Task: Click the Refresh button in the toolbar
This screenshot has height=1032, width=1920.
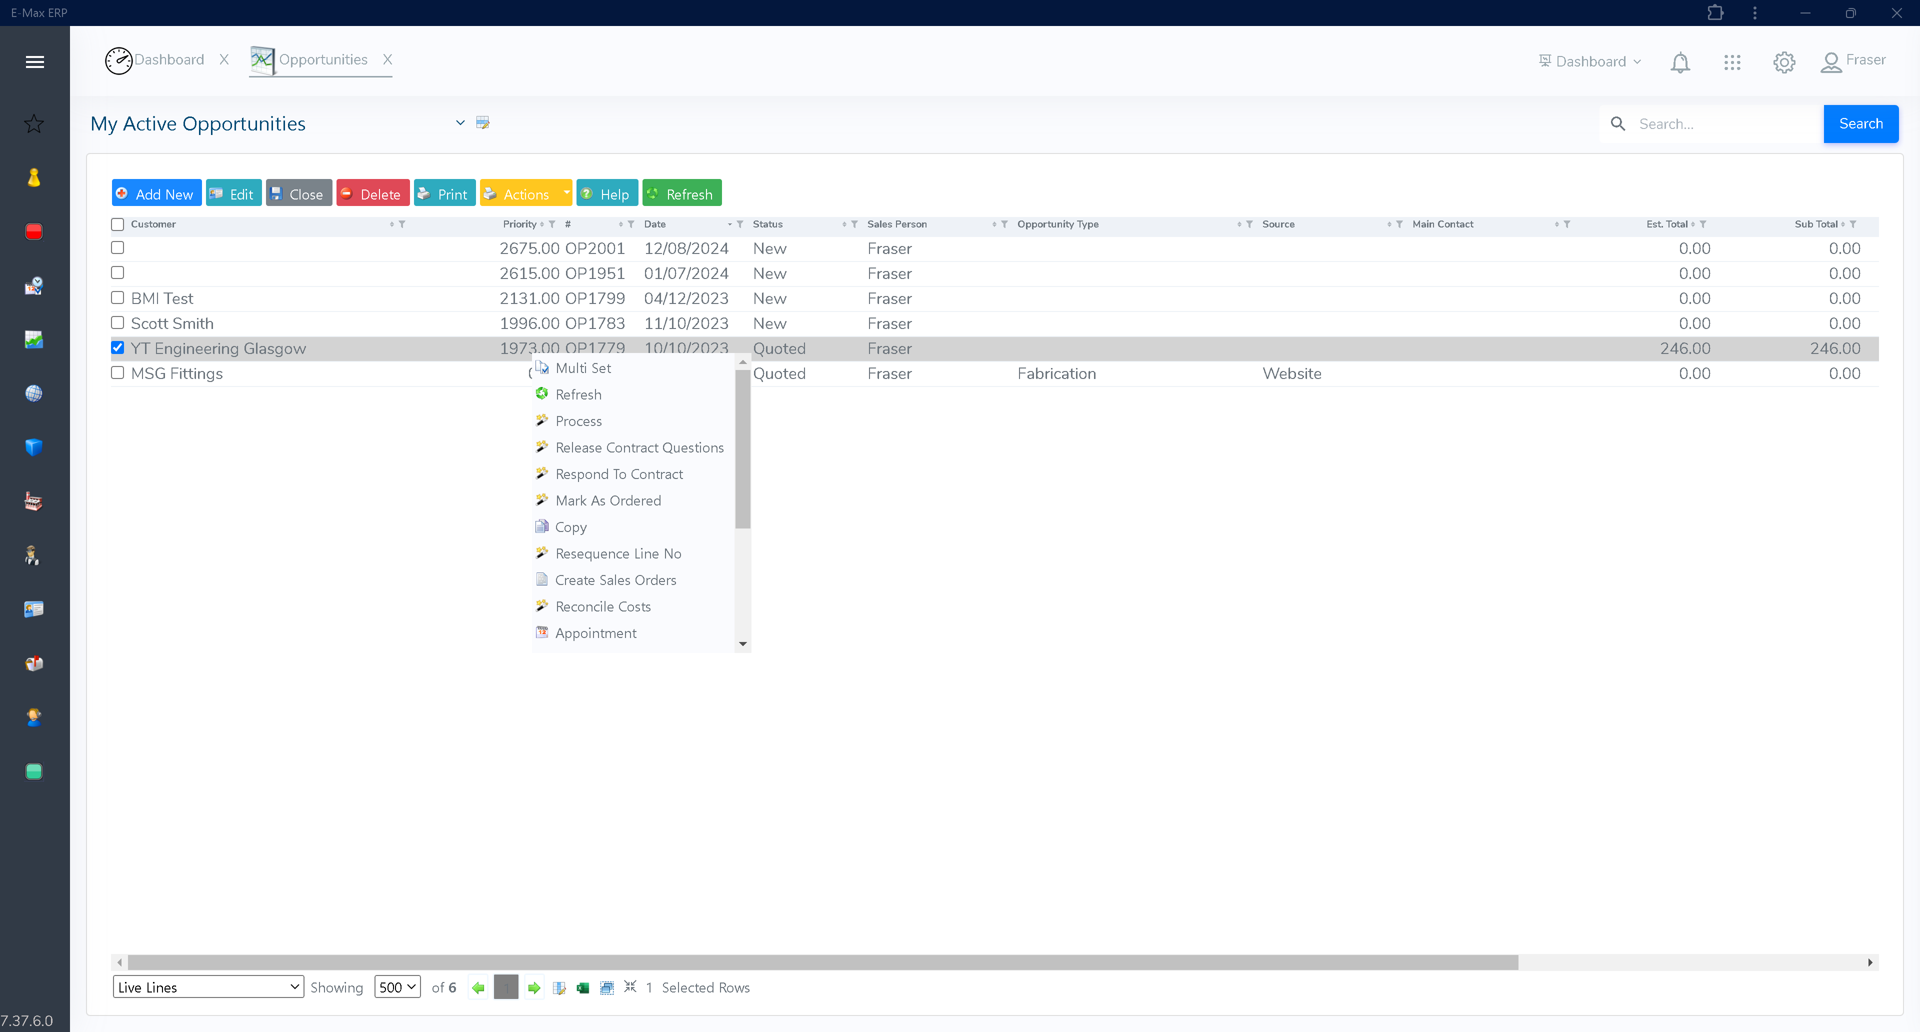Action: pos(681,193)
